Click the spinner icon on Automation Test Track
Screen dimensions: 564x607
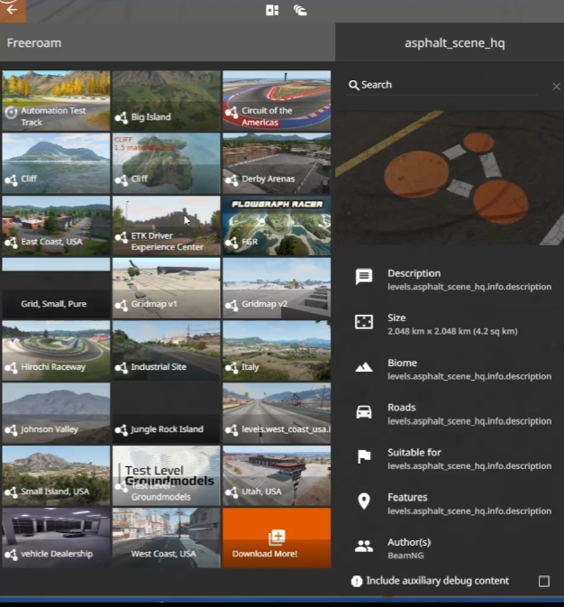(11, 112)
